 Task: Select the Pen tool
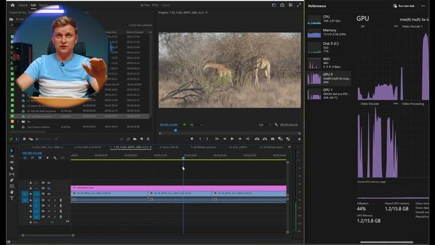click(12, 180)
